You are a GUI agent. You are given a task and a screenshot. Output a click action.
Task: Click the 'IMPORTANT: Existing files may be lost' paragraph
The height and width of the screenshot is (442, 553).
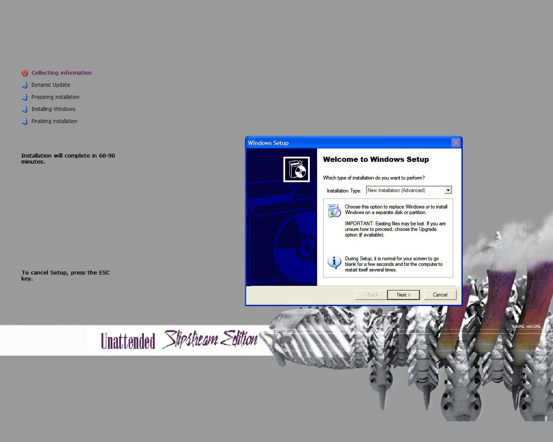pos(395,229)
